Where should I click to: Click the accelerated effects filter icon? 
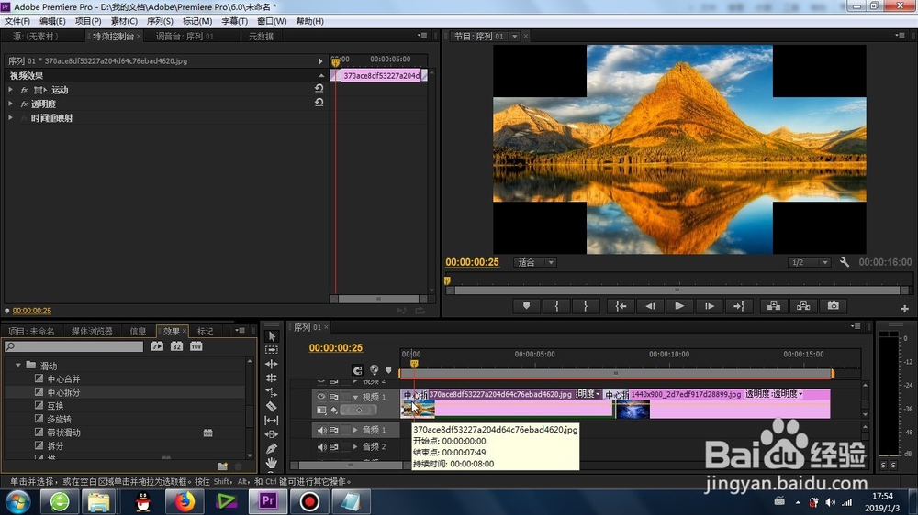[x=157, y=346]
